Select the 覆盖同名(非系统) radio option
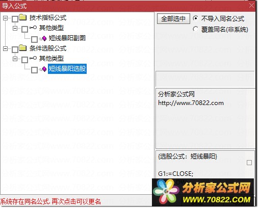Screen dimensions: 259x208 196,29
